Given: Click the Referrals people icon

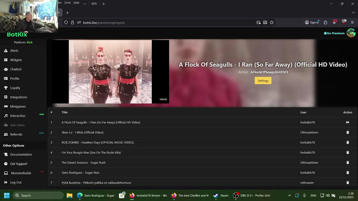Looking at the screenshot, I should click(6, 134).
